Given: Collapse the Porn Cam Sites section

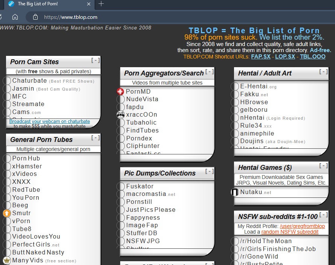Looking at the screenshot, I should click(95, 60).
